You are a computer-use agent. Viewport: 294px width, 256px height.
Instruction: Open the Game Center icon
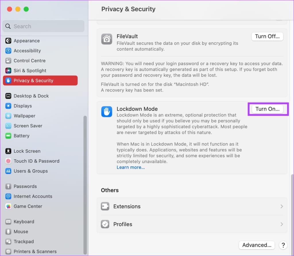tap(8, 206)
